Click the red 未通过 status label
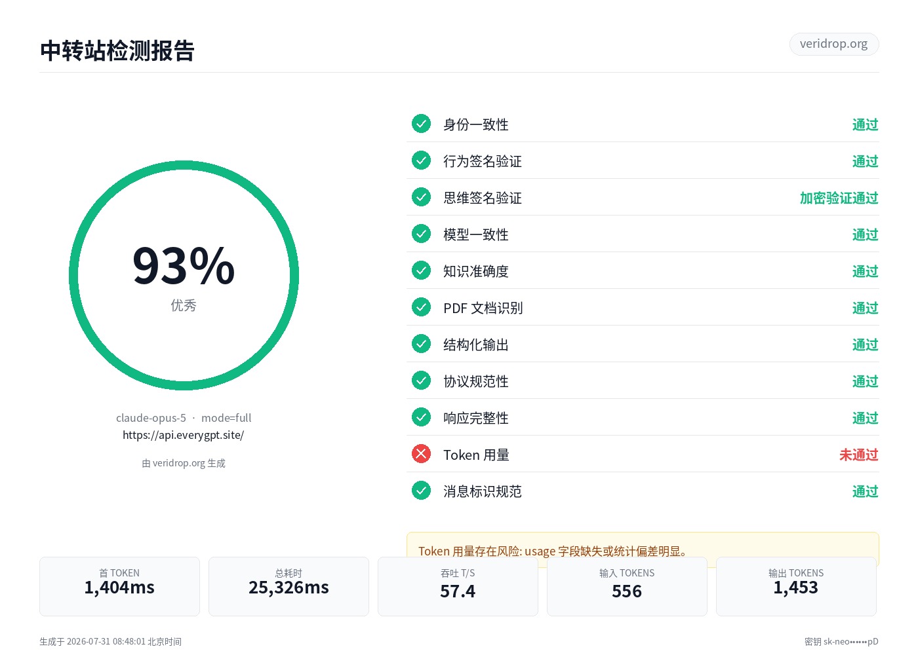Screen dimensions: 918x655 [859, 455]
